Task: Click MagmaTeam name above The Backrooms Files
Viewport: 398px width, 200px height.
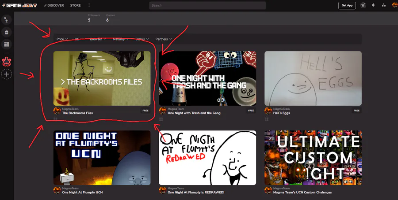Action: pyautogui.click(x=70, y=109)
